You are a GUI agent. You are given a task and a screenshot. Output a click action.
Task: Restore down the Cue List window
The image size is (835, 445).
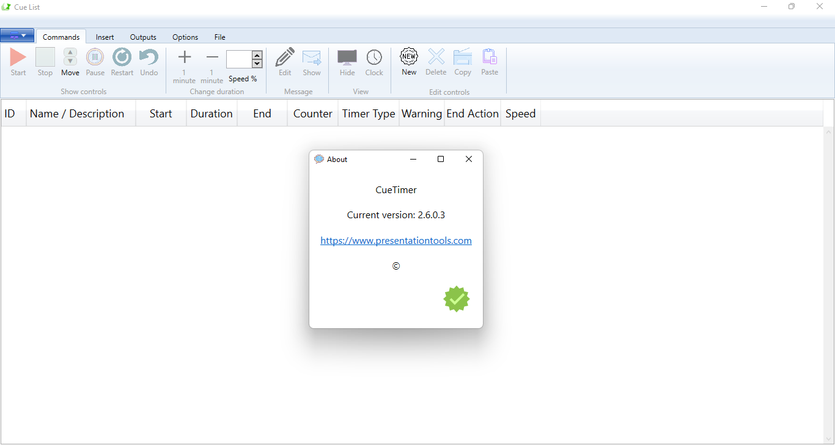pyautogui.click(x=792, y=7)
